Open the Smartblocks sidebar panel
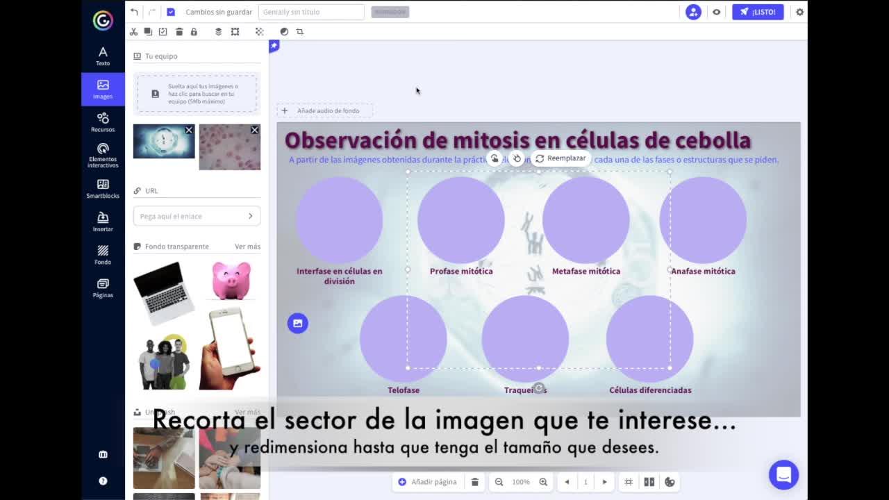Viewport: 889px width, 500px height. coord(103,189)
